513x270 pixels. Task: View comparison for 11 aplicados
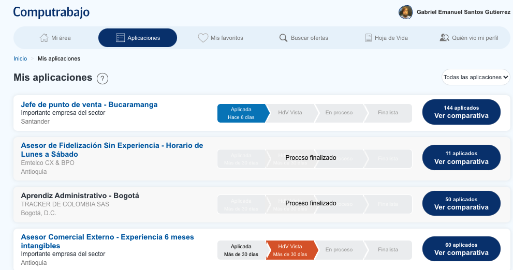(x=461, y=158)
